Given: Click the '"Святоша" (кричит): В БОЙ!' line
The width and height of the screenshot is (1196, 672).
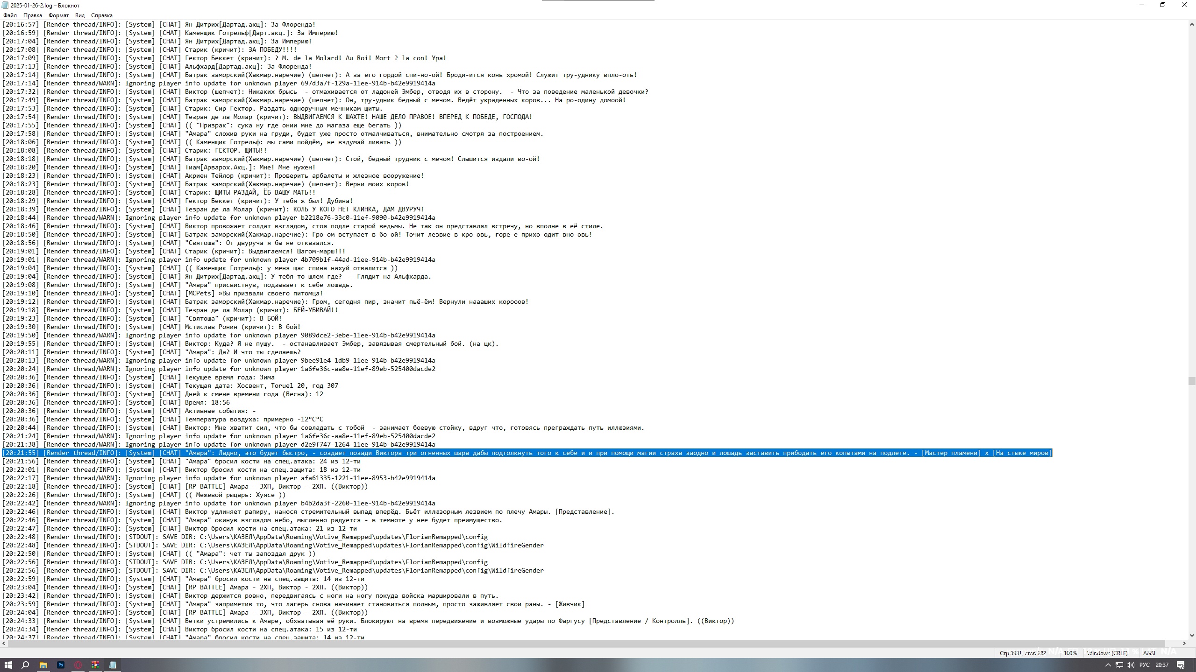Looking at the screenshot, I should tap(142, 319).
